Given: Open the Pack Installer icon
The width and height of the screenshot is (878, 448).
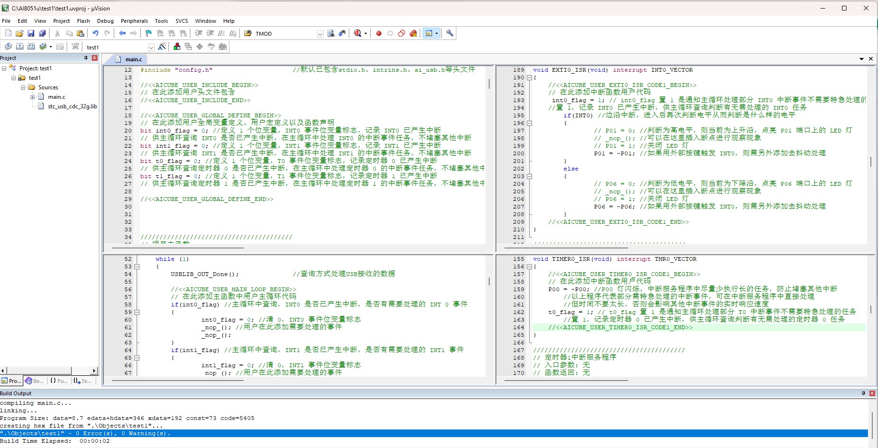Looking at the screenshot, I should pos(222,47).
